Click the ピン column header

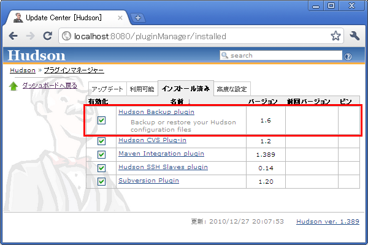pyautogui.click(x=346, y=102)
